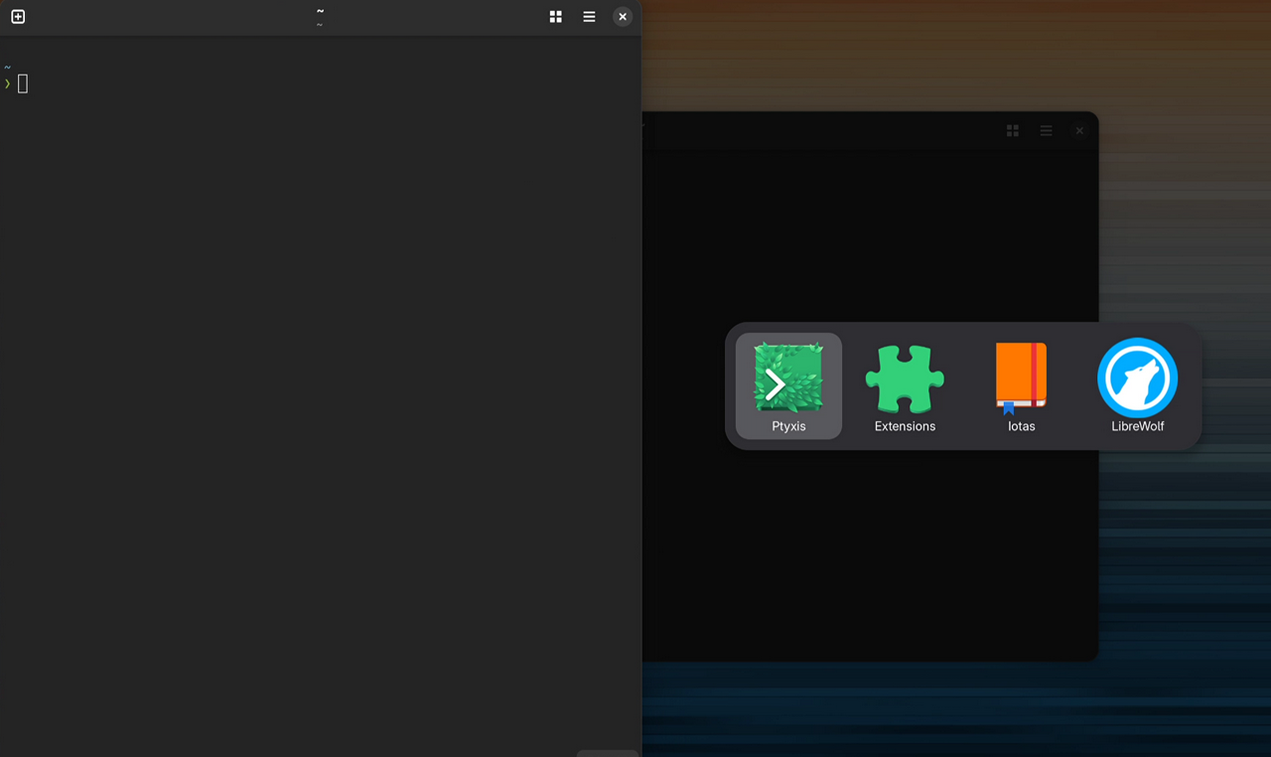Switch to the Extensions puzzle-piece app
Screen dimensions: 1271x757
point(905,378)
